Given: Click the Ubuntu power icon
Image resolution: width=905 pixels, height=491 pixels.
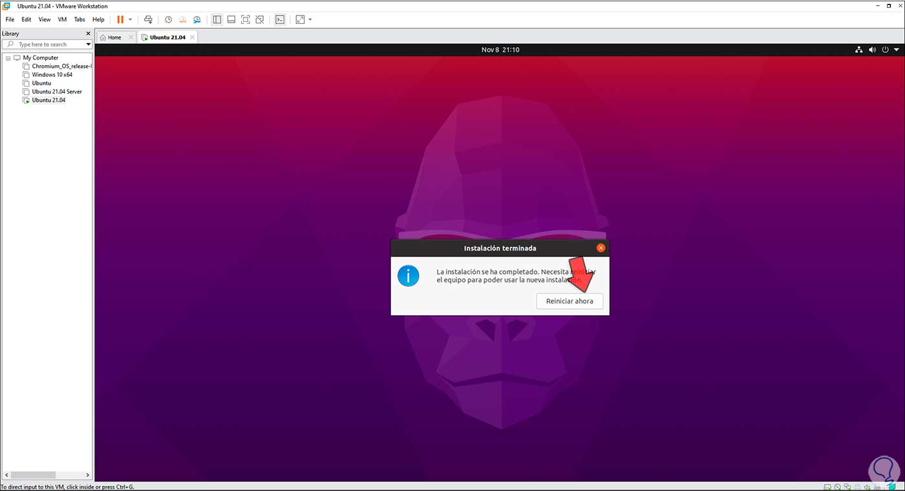Looking at the screenshot, I should (x=886, y=50).
